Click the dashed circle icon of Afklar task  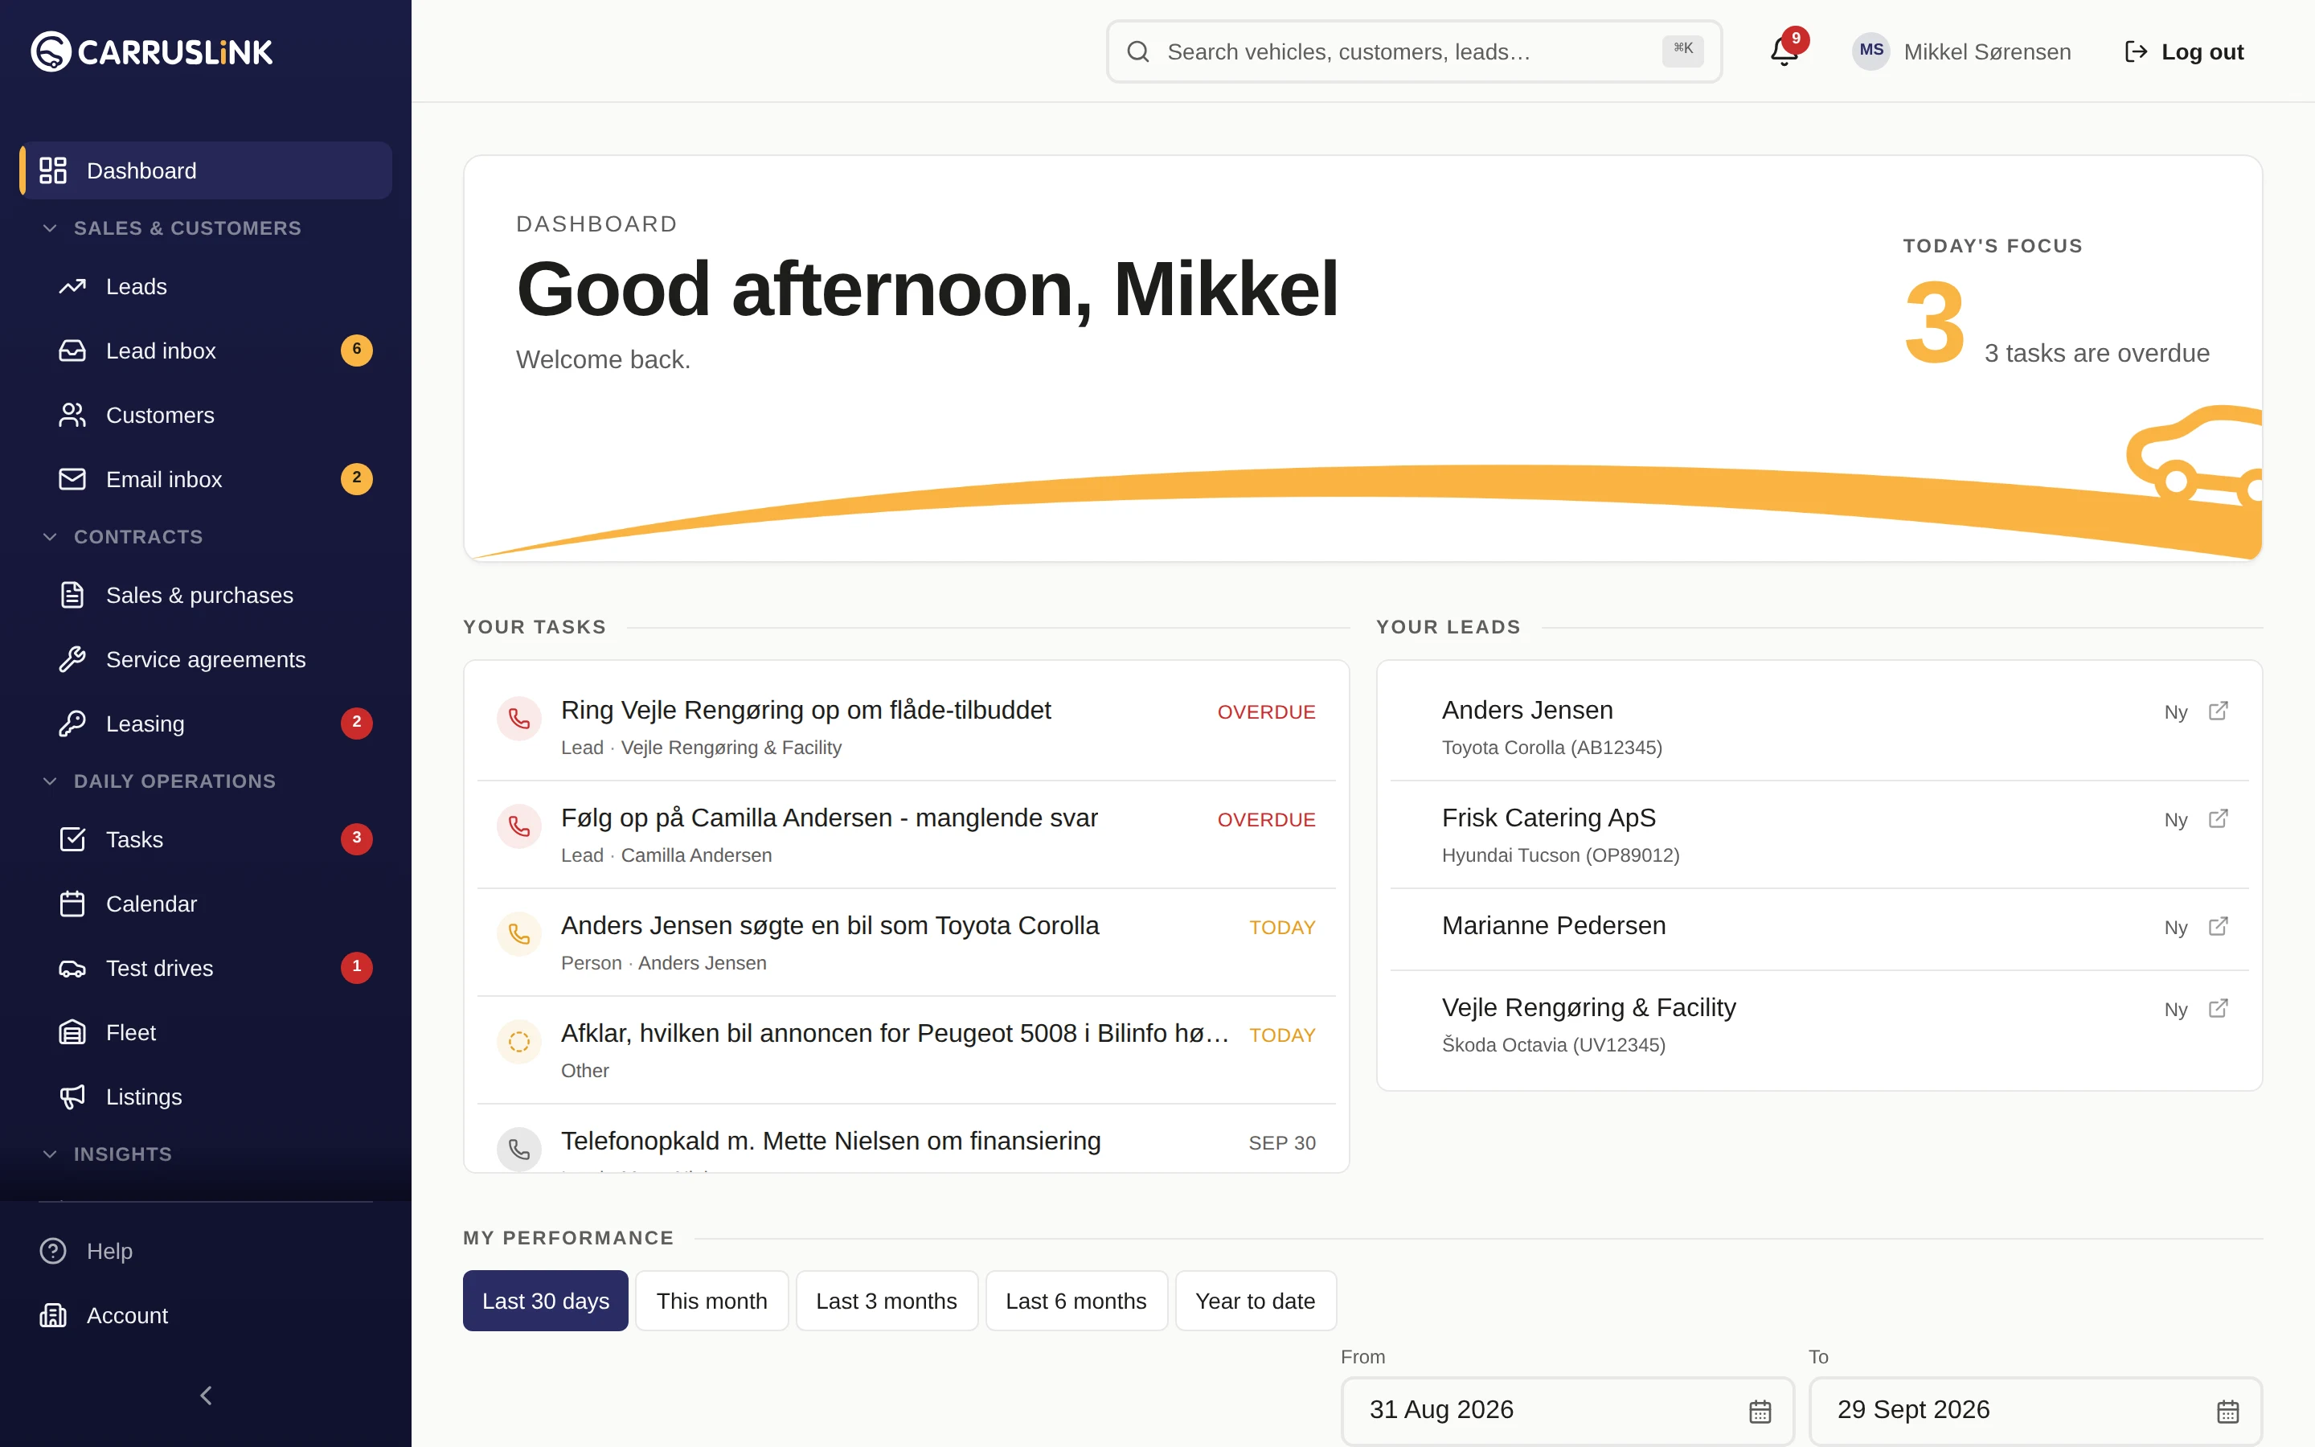tap(519, 1041)
